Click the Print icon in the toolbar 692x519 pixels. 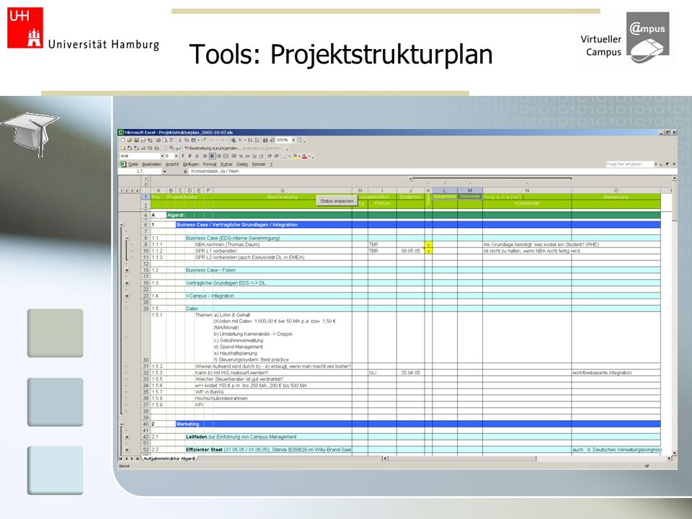(158, 141)
